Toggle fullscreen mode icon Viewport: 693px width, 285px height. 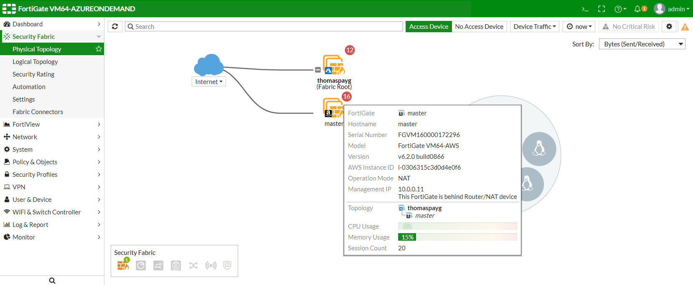pyautogui.click(x=602, y=9)
